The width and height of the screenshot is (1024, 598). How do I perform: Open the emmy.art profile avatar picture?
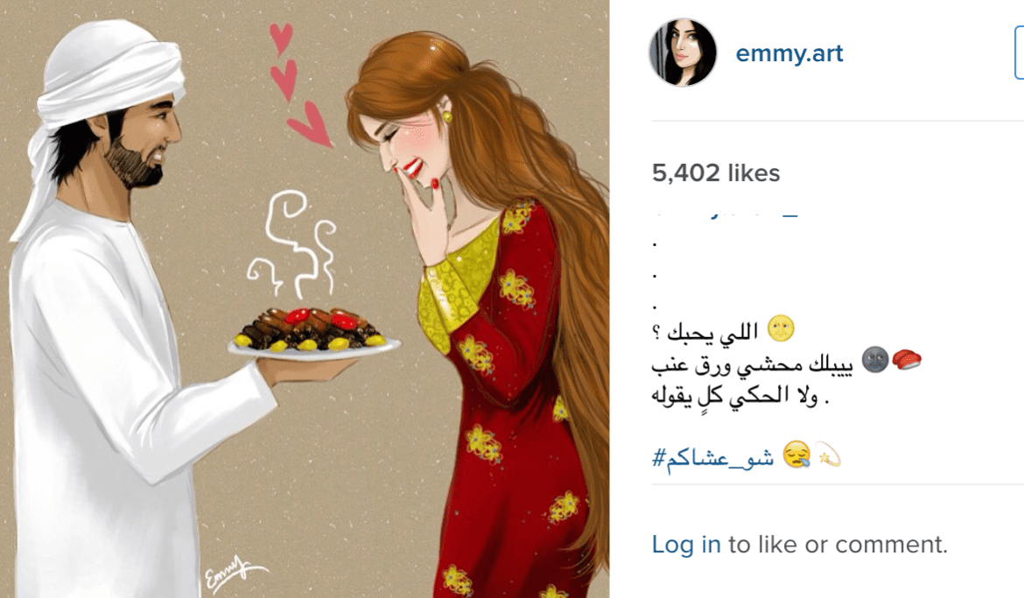tap(683, 53)
